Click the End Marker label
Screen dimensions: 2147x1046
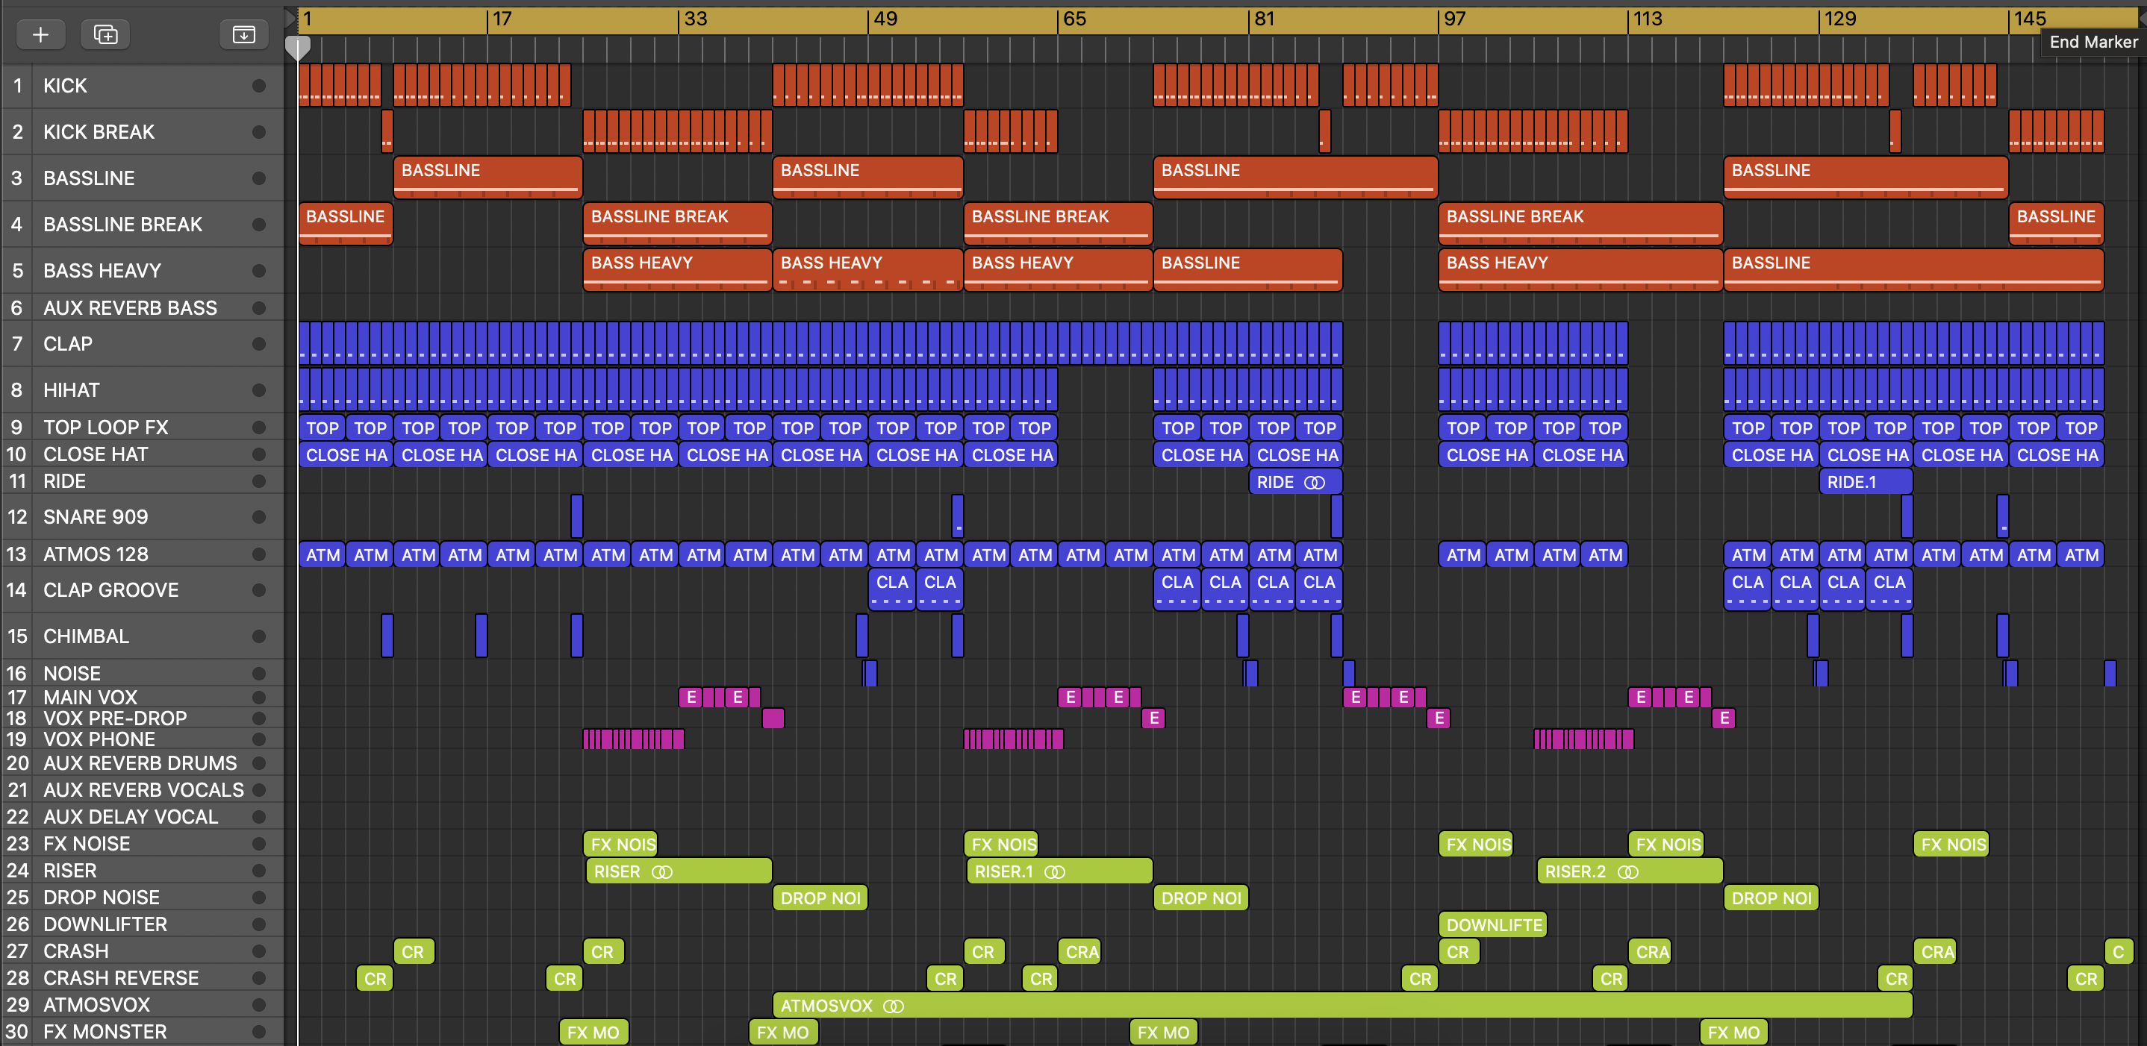coord(2093,42)
